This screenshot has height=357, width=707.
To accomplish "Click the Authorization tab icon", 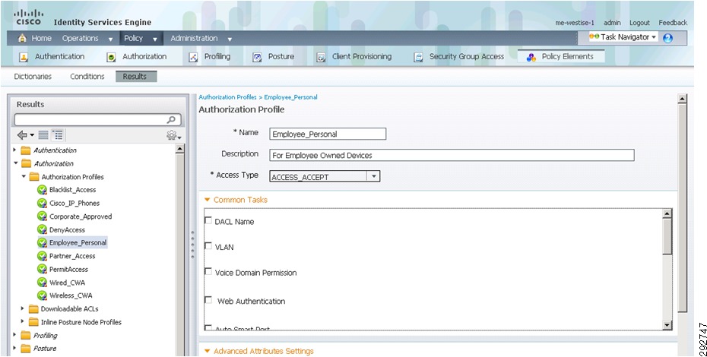I will coord(111,57).
